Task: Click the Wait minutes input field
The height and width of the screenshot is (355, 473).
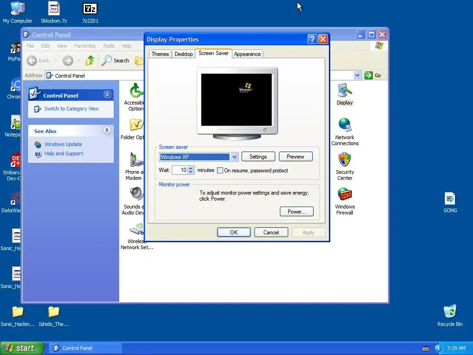Action: (180, 170)
